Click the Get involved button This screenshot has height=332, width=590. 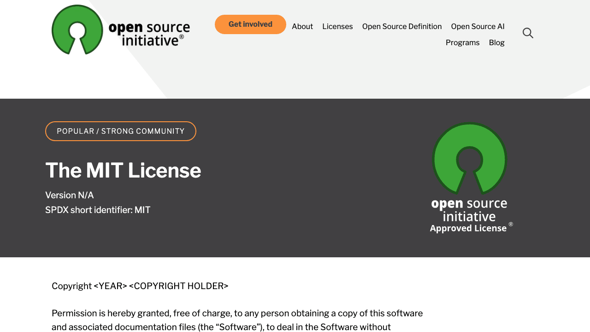tap(250, 24)
